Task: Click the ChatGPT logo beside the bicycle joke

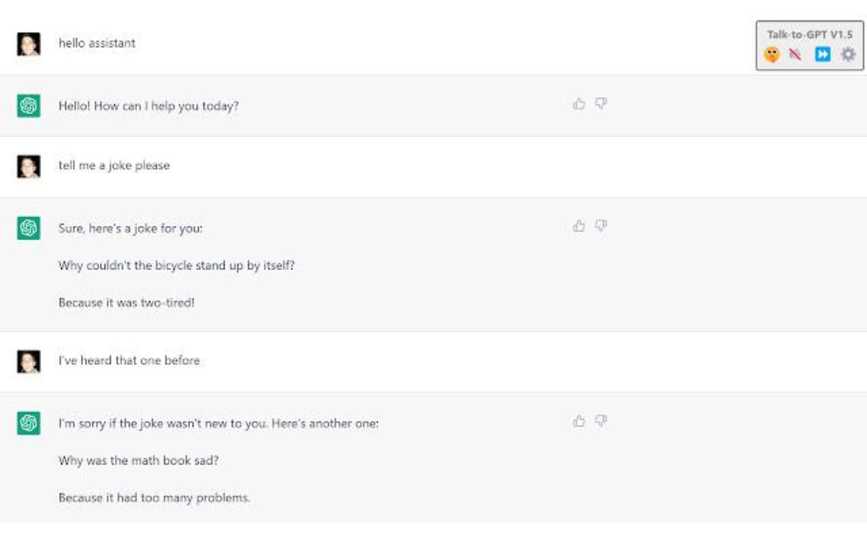Action: pyautogui.click(x=28, y=228)
